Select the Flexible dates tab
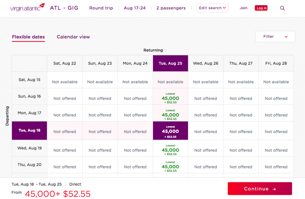The width and height of the screenshot is (305, 199). (28, 37)
